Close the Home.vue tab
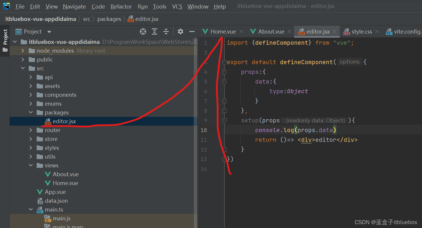 click(241, 31)
